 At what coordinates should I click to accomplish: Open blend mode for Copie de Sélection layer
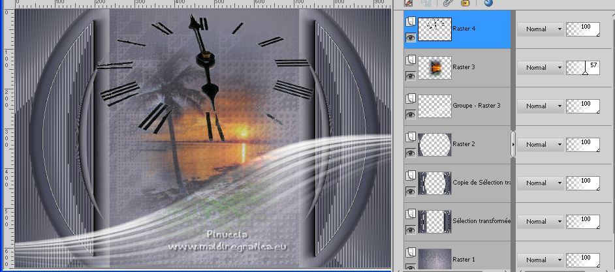click(541, 183)
